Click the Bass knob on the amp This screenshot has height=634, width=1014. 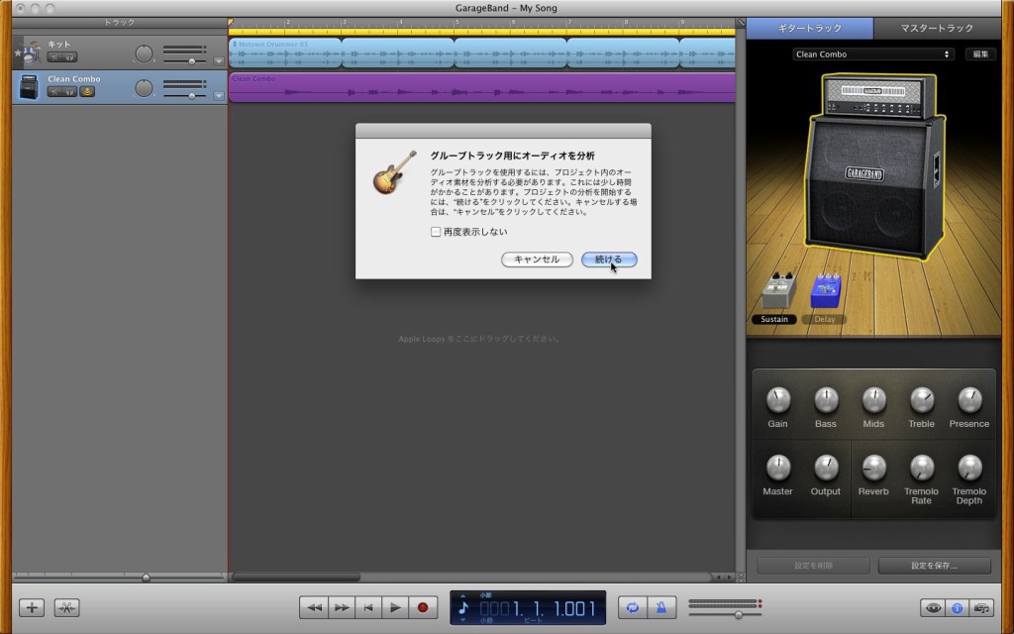click(826, 400)
